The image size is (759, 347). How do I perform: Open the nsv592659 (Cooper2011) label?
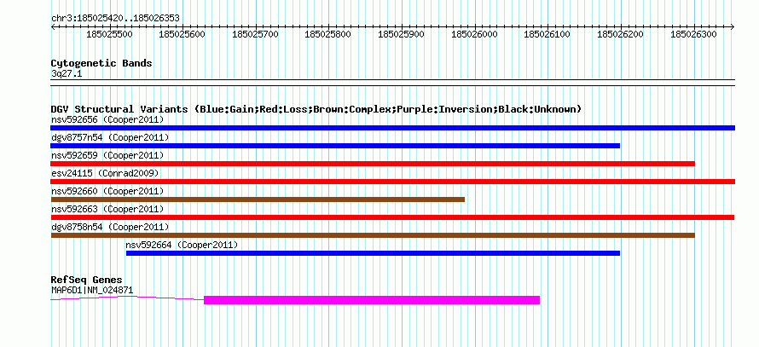point(107,155)
